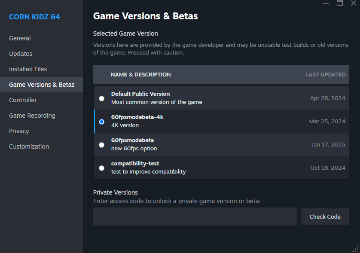The height and width of the screenshot is (253, 360).
Task: Open Installed Files in sidebar
Action: pyautogui.click(x=28, y=69)
